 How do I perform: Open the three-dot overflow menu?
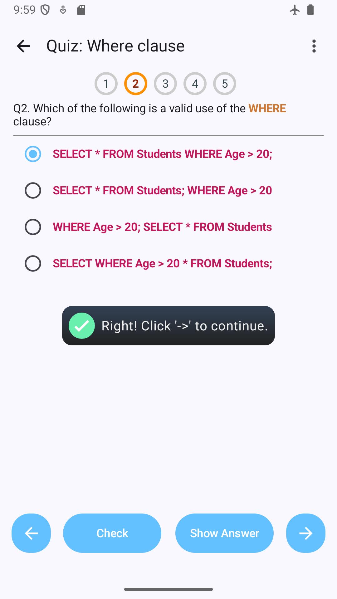[x=314, y=46]
